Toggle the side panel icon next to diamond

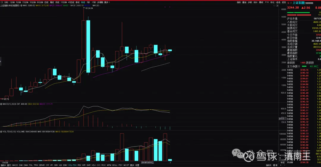277,6
